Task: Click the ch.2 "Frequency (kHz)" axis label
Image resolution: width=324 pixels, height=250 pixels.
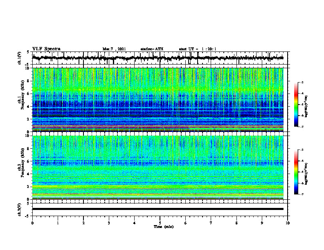Action: (x=22, y=163)
